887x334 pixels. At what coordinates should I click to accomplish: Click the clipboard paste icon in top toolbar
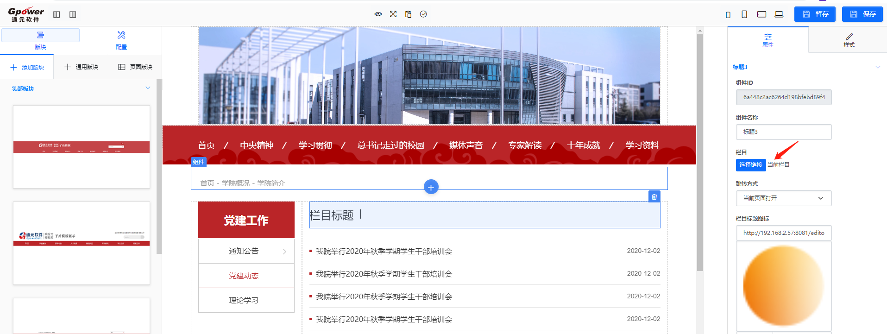coord(408,14)
